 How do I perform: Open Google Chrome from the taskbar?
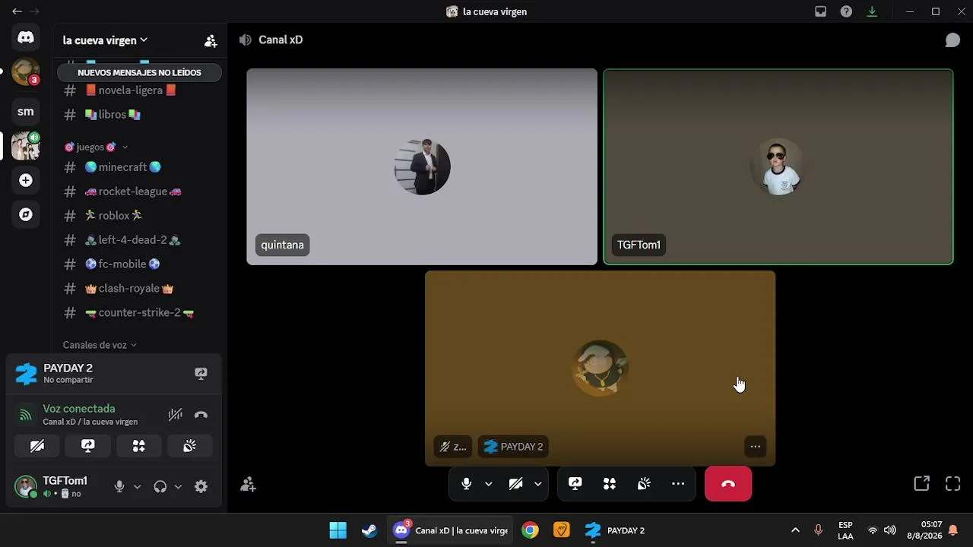coord(530,530)
